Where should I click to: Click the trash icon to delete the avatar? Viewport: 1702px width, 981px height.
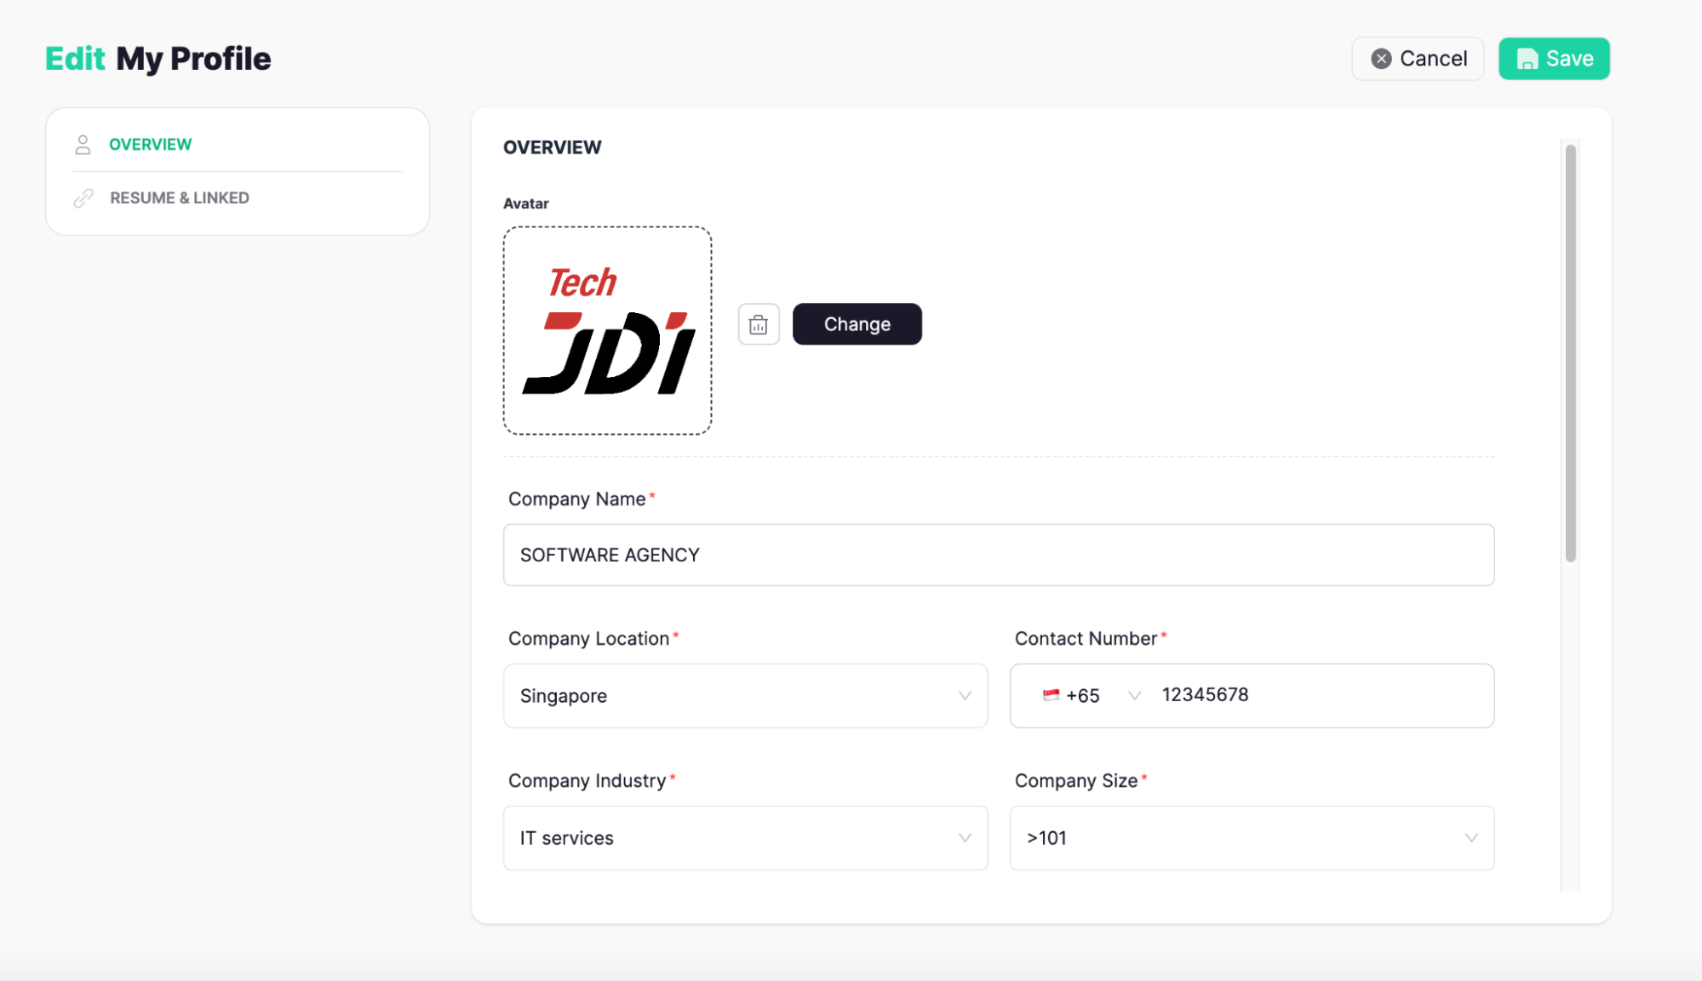[758, 324]
